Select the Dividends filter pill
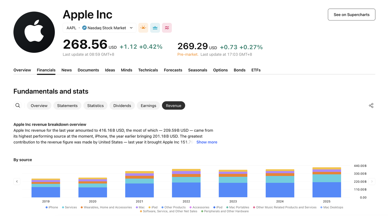 pyautogui.click(x=122, y=105)
